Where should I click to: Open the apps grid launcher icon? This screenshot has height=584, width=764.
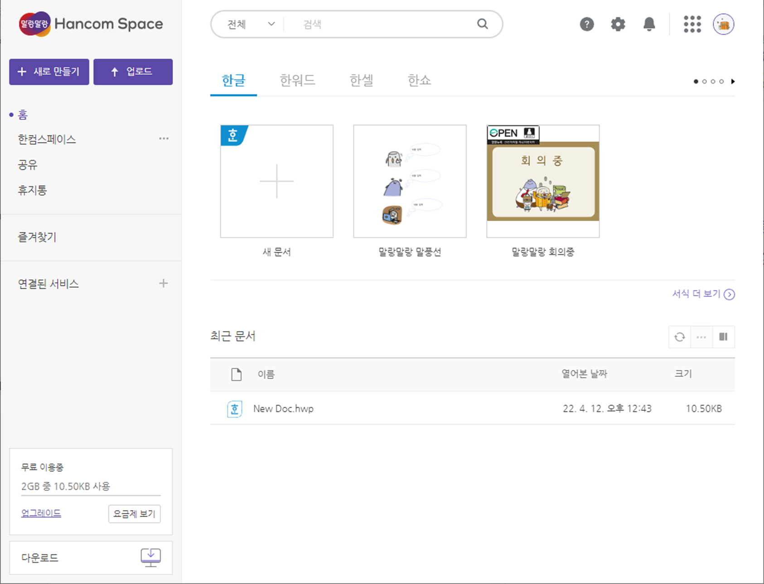[692, 24]
